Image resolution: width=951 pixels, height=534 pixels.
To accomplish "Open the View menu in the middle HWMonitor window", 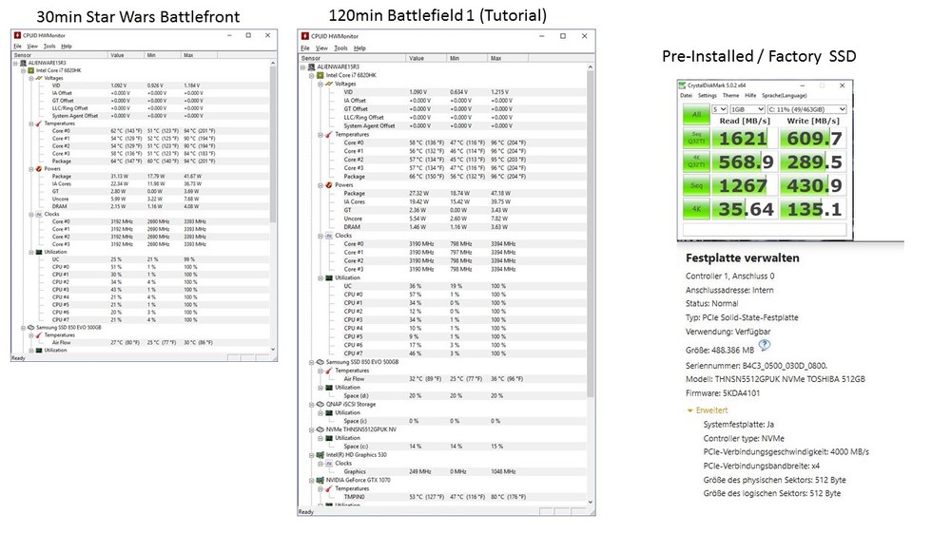I will coord(321,48).
